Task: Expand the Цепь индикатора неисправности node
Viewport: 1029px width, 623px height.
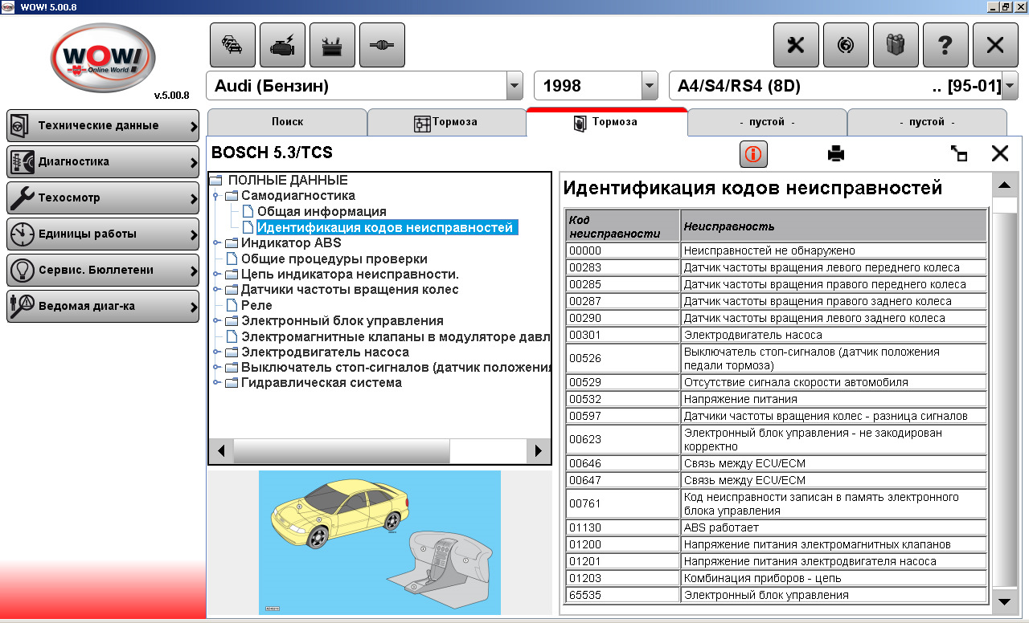Action: pyautogui.click(x=215, y=274)
